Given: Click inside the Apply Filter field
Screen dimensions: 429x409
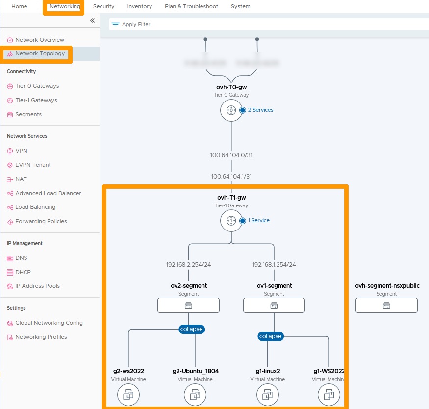Looking at the screenshot, I should [142, 24].
